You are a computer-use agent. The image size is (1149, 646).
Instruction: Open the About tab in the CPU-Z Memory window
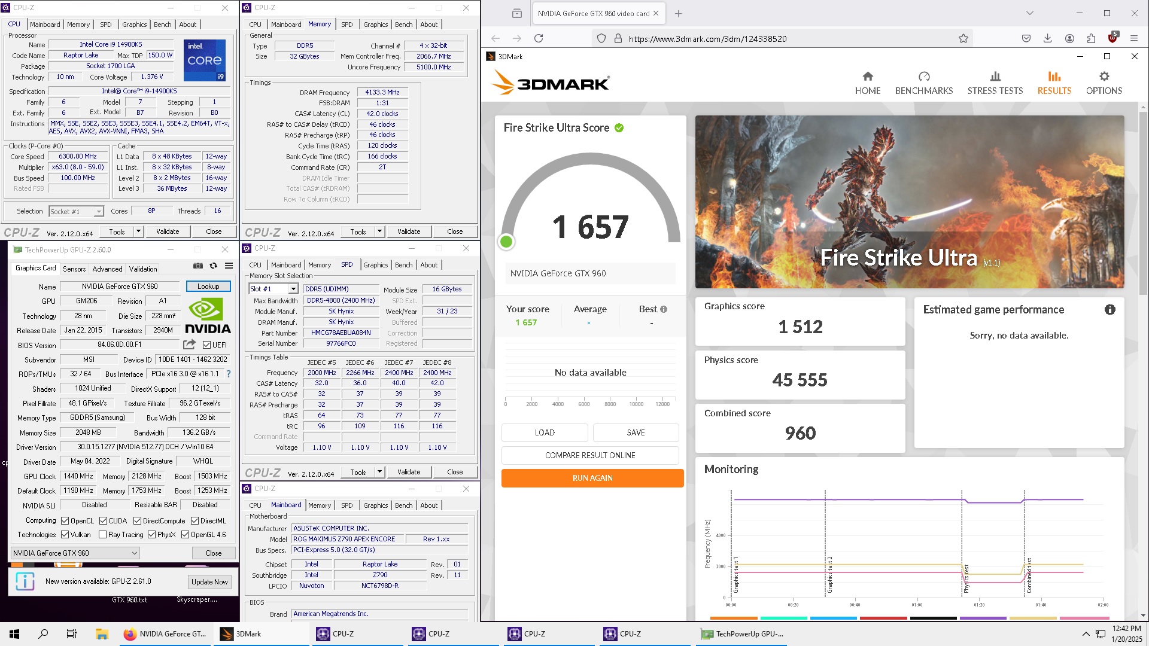(x=428, y=25)
